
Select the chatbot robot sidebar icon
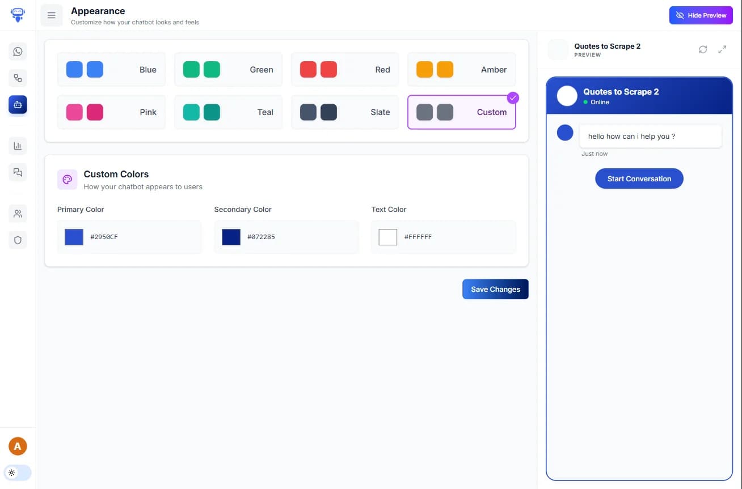click(x=18, y=105)
